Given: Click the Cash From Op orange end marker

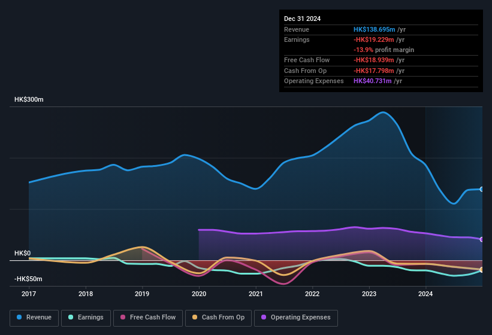Looking at the screenshot, I should [x=481, y=270].
